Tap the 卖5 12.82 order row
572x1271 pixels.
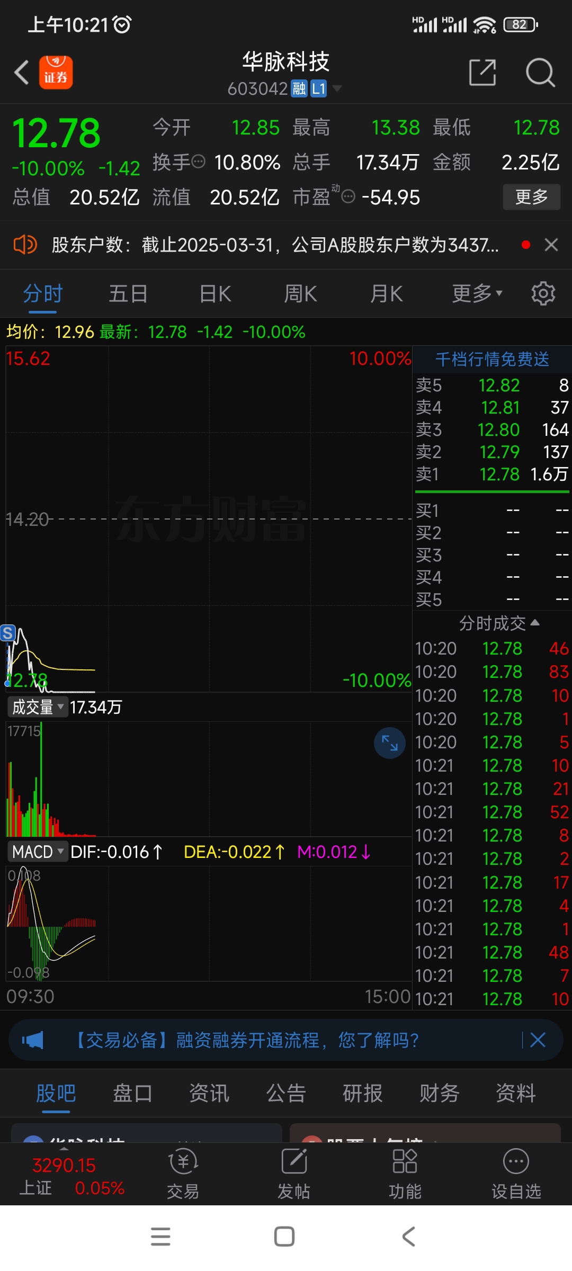pos(492,385)
